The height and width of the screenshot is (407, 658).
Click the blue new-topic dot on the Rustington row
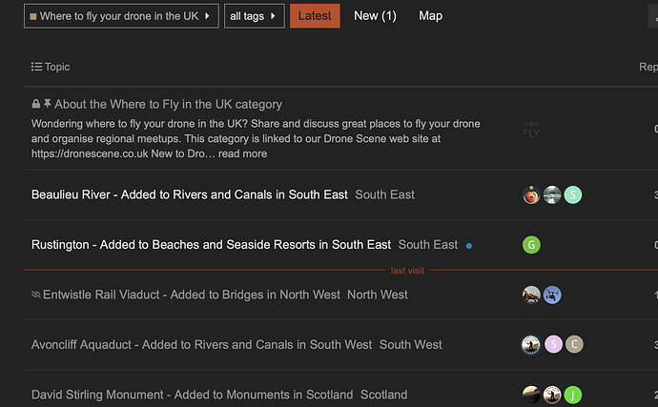(x=469, y=246)
